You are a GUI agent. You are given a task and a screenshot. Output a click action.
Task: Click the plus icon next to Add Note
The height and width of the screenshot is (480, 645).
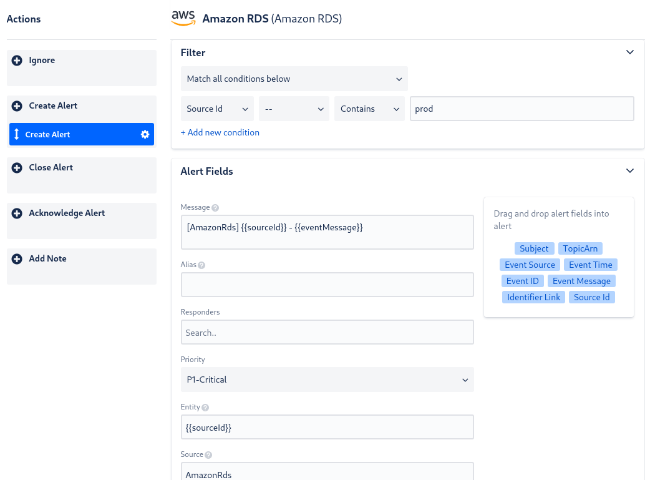pos(17,259)
